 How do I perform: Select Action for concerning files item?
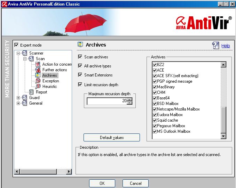click(57, 64)
